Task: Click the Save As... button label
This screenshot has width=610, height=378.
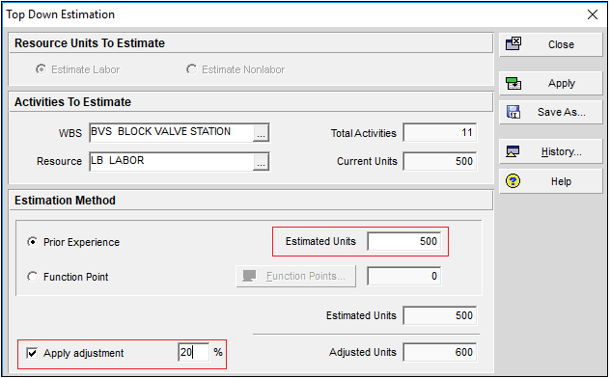Action: pyautogui.click(x=562, y=112)
